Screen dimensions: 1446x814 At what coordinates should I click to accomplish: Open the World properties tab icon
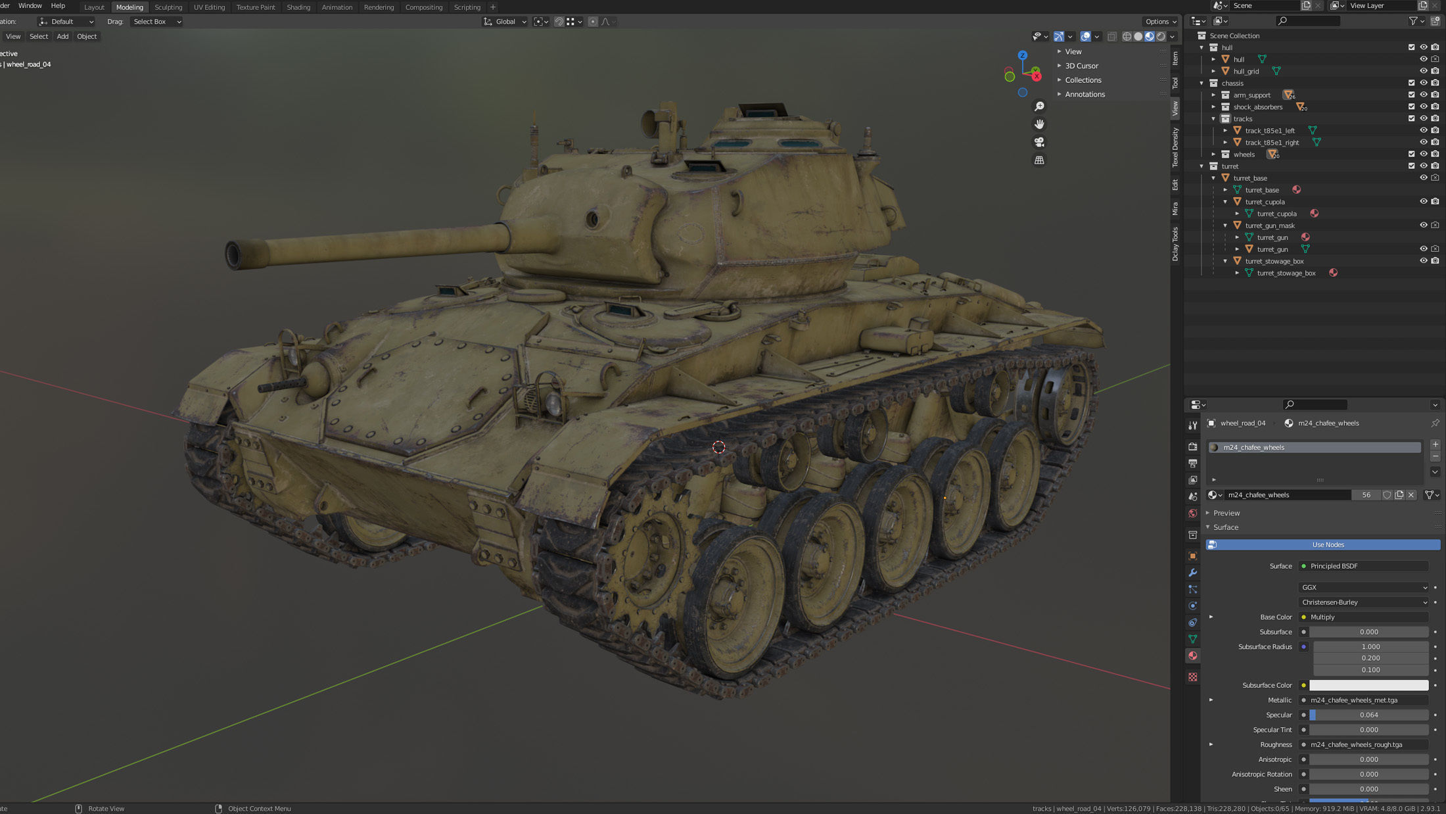click(x=1192, y=514)
